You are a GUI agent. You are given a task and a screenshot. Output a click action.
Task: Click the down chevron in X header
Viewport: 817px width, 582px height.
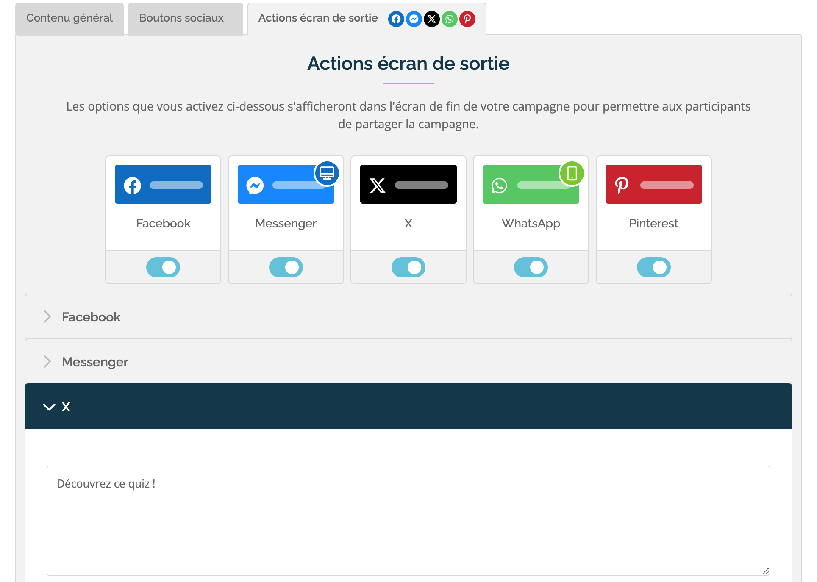[49, 407]
